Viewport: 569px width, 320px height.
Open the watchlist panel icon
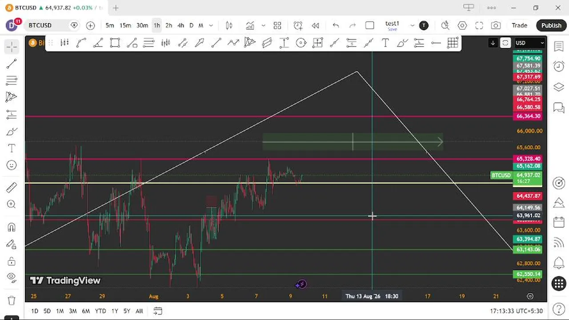pos(559,47)
